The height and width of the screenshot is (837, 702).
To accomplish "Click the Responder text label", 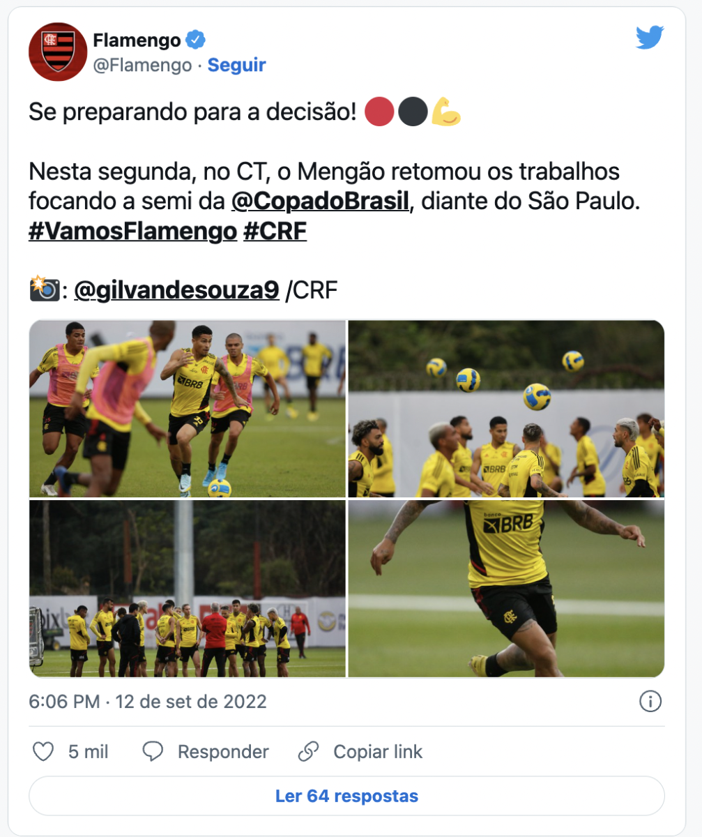I will [x=223, y=752].
